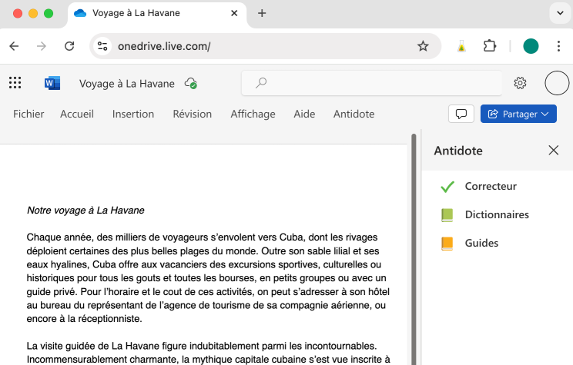Check the cloud saved status icon
The width and height of the screenshot is (573, 365).
click(x=191, y=83)
